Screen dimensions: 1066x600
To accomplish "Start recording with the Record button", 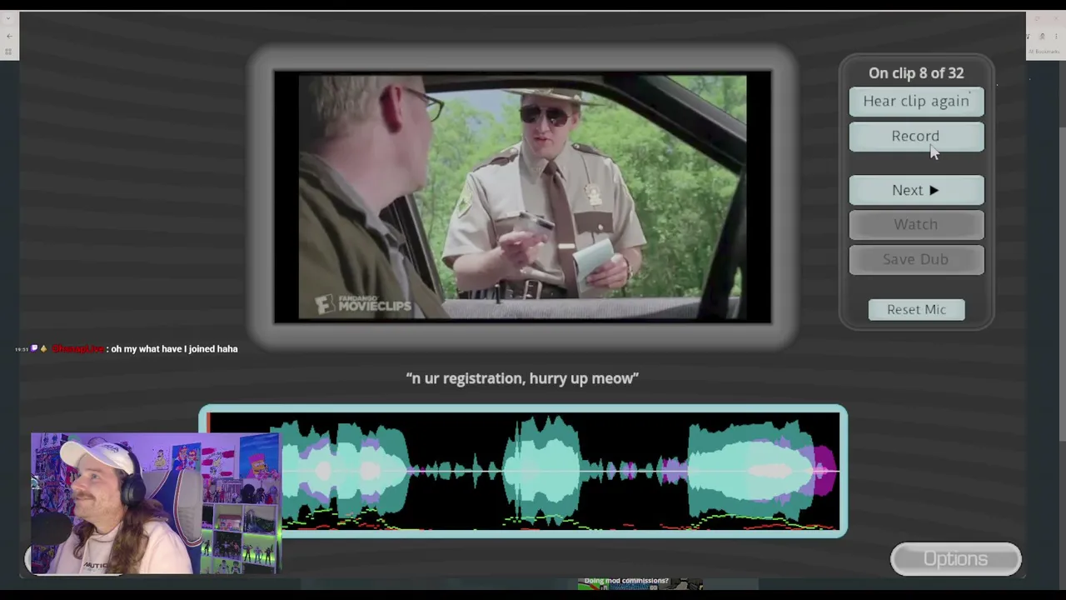I will [x=916, y=137].
